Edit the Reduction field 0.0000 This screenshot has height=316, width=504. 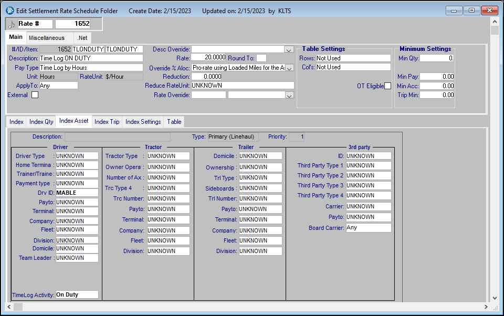coord(207,77)
